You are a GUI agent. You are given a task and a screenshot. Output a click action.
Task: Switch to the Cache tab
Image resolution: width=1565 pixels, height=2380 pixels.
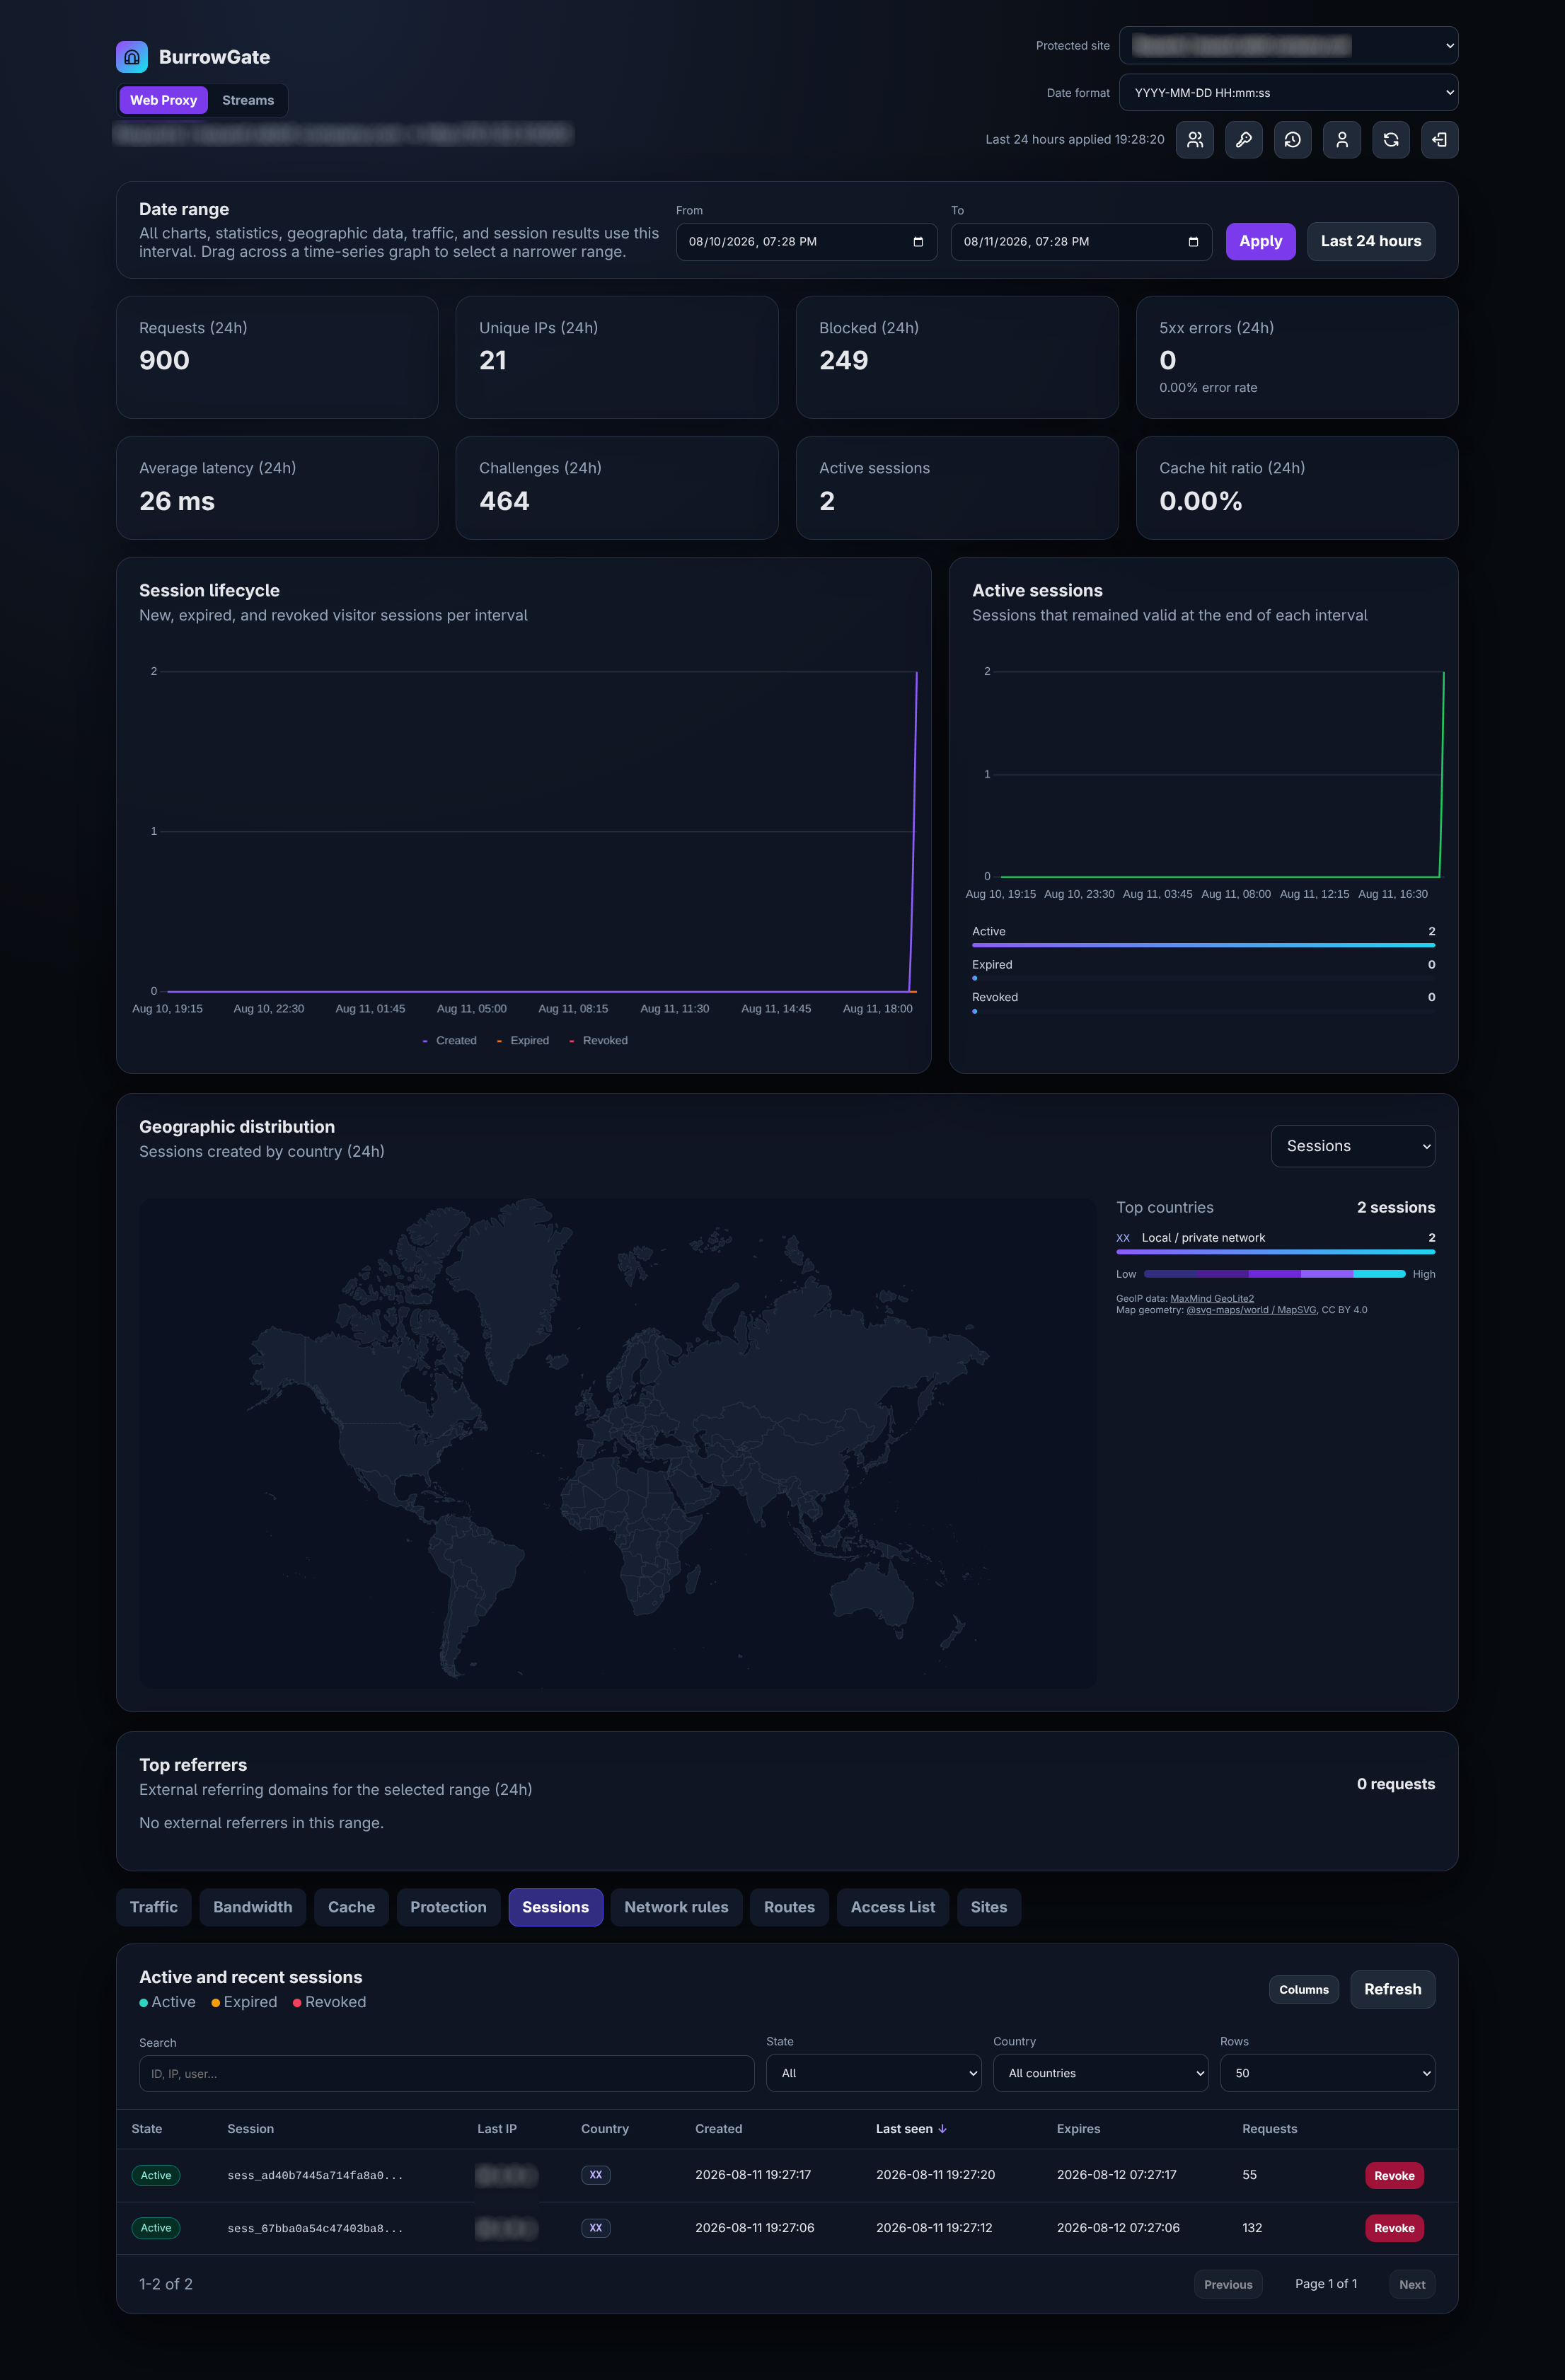[x=352, y=1907]
